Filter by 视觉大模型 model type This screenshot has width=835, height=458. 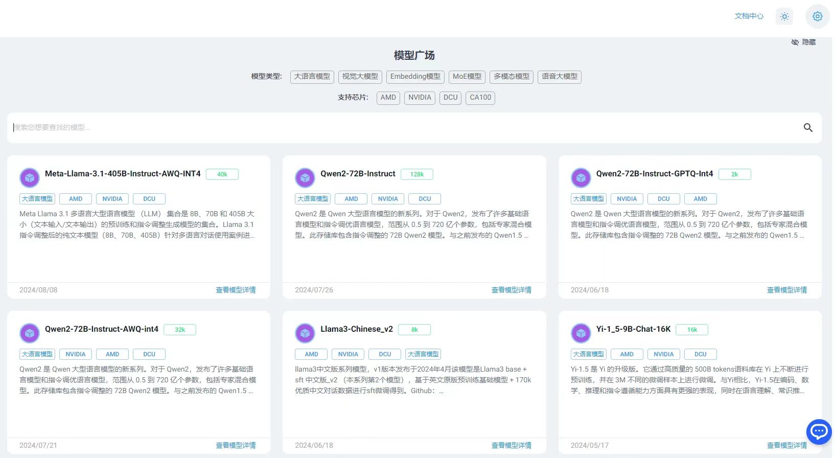tap(360, 77)
